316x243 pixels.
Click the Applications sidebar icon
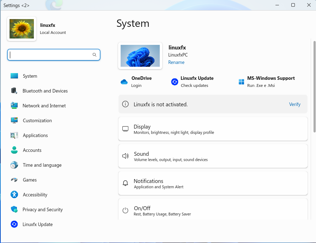point(14,135)
